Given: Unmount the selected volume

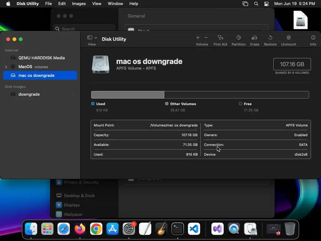Looking at the screenshot, I should (x=288, y=38).
